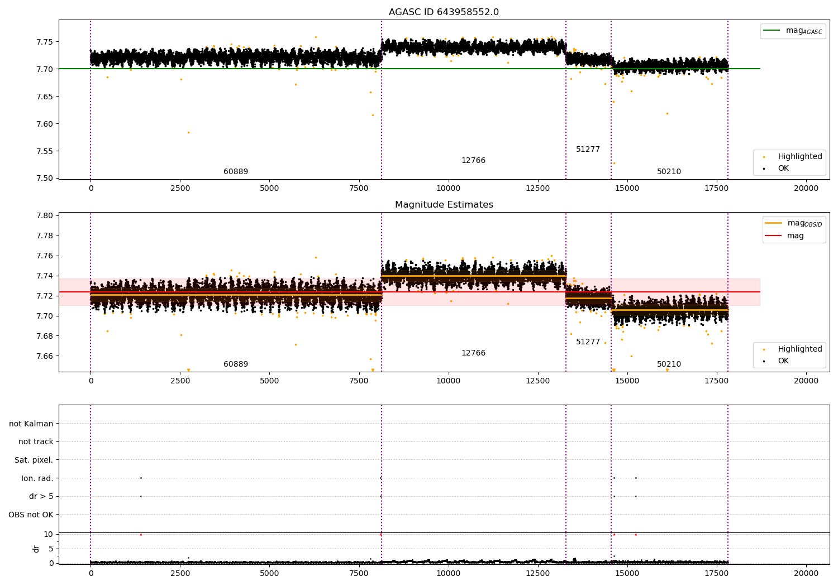The image size is (838, 586).
Task: Click obsid label 50210 in Magnitude Estimates plot
Action: pyautogui.click(x=669, y=364)
